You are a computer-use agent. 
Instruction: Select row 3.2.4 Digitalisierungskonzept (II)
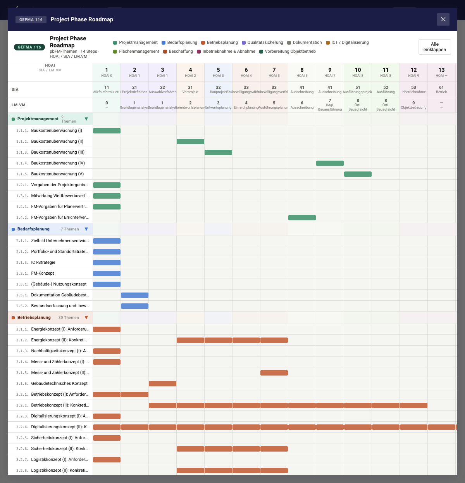(50, 427)
